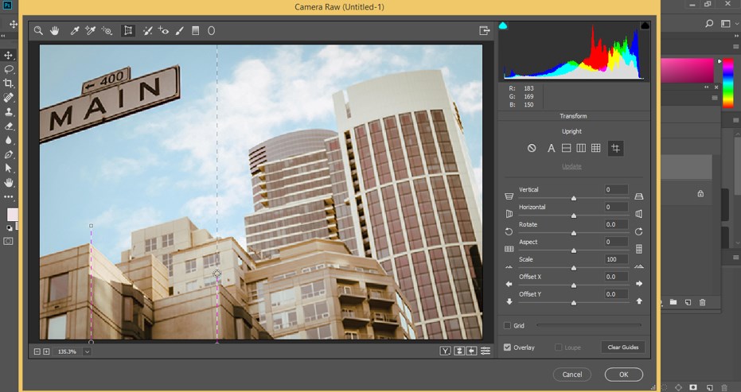Select the Radial Filter tool
Viewport: 741px width, 392px height.
click(212, 31)
